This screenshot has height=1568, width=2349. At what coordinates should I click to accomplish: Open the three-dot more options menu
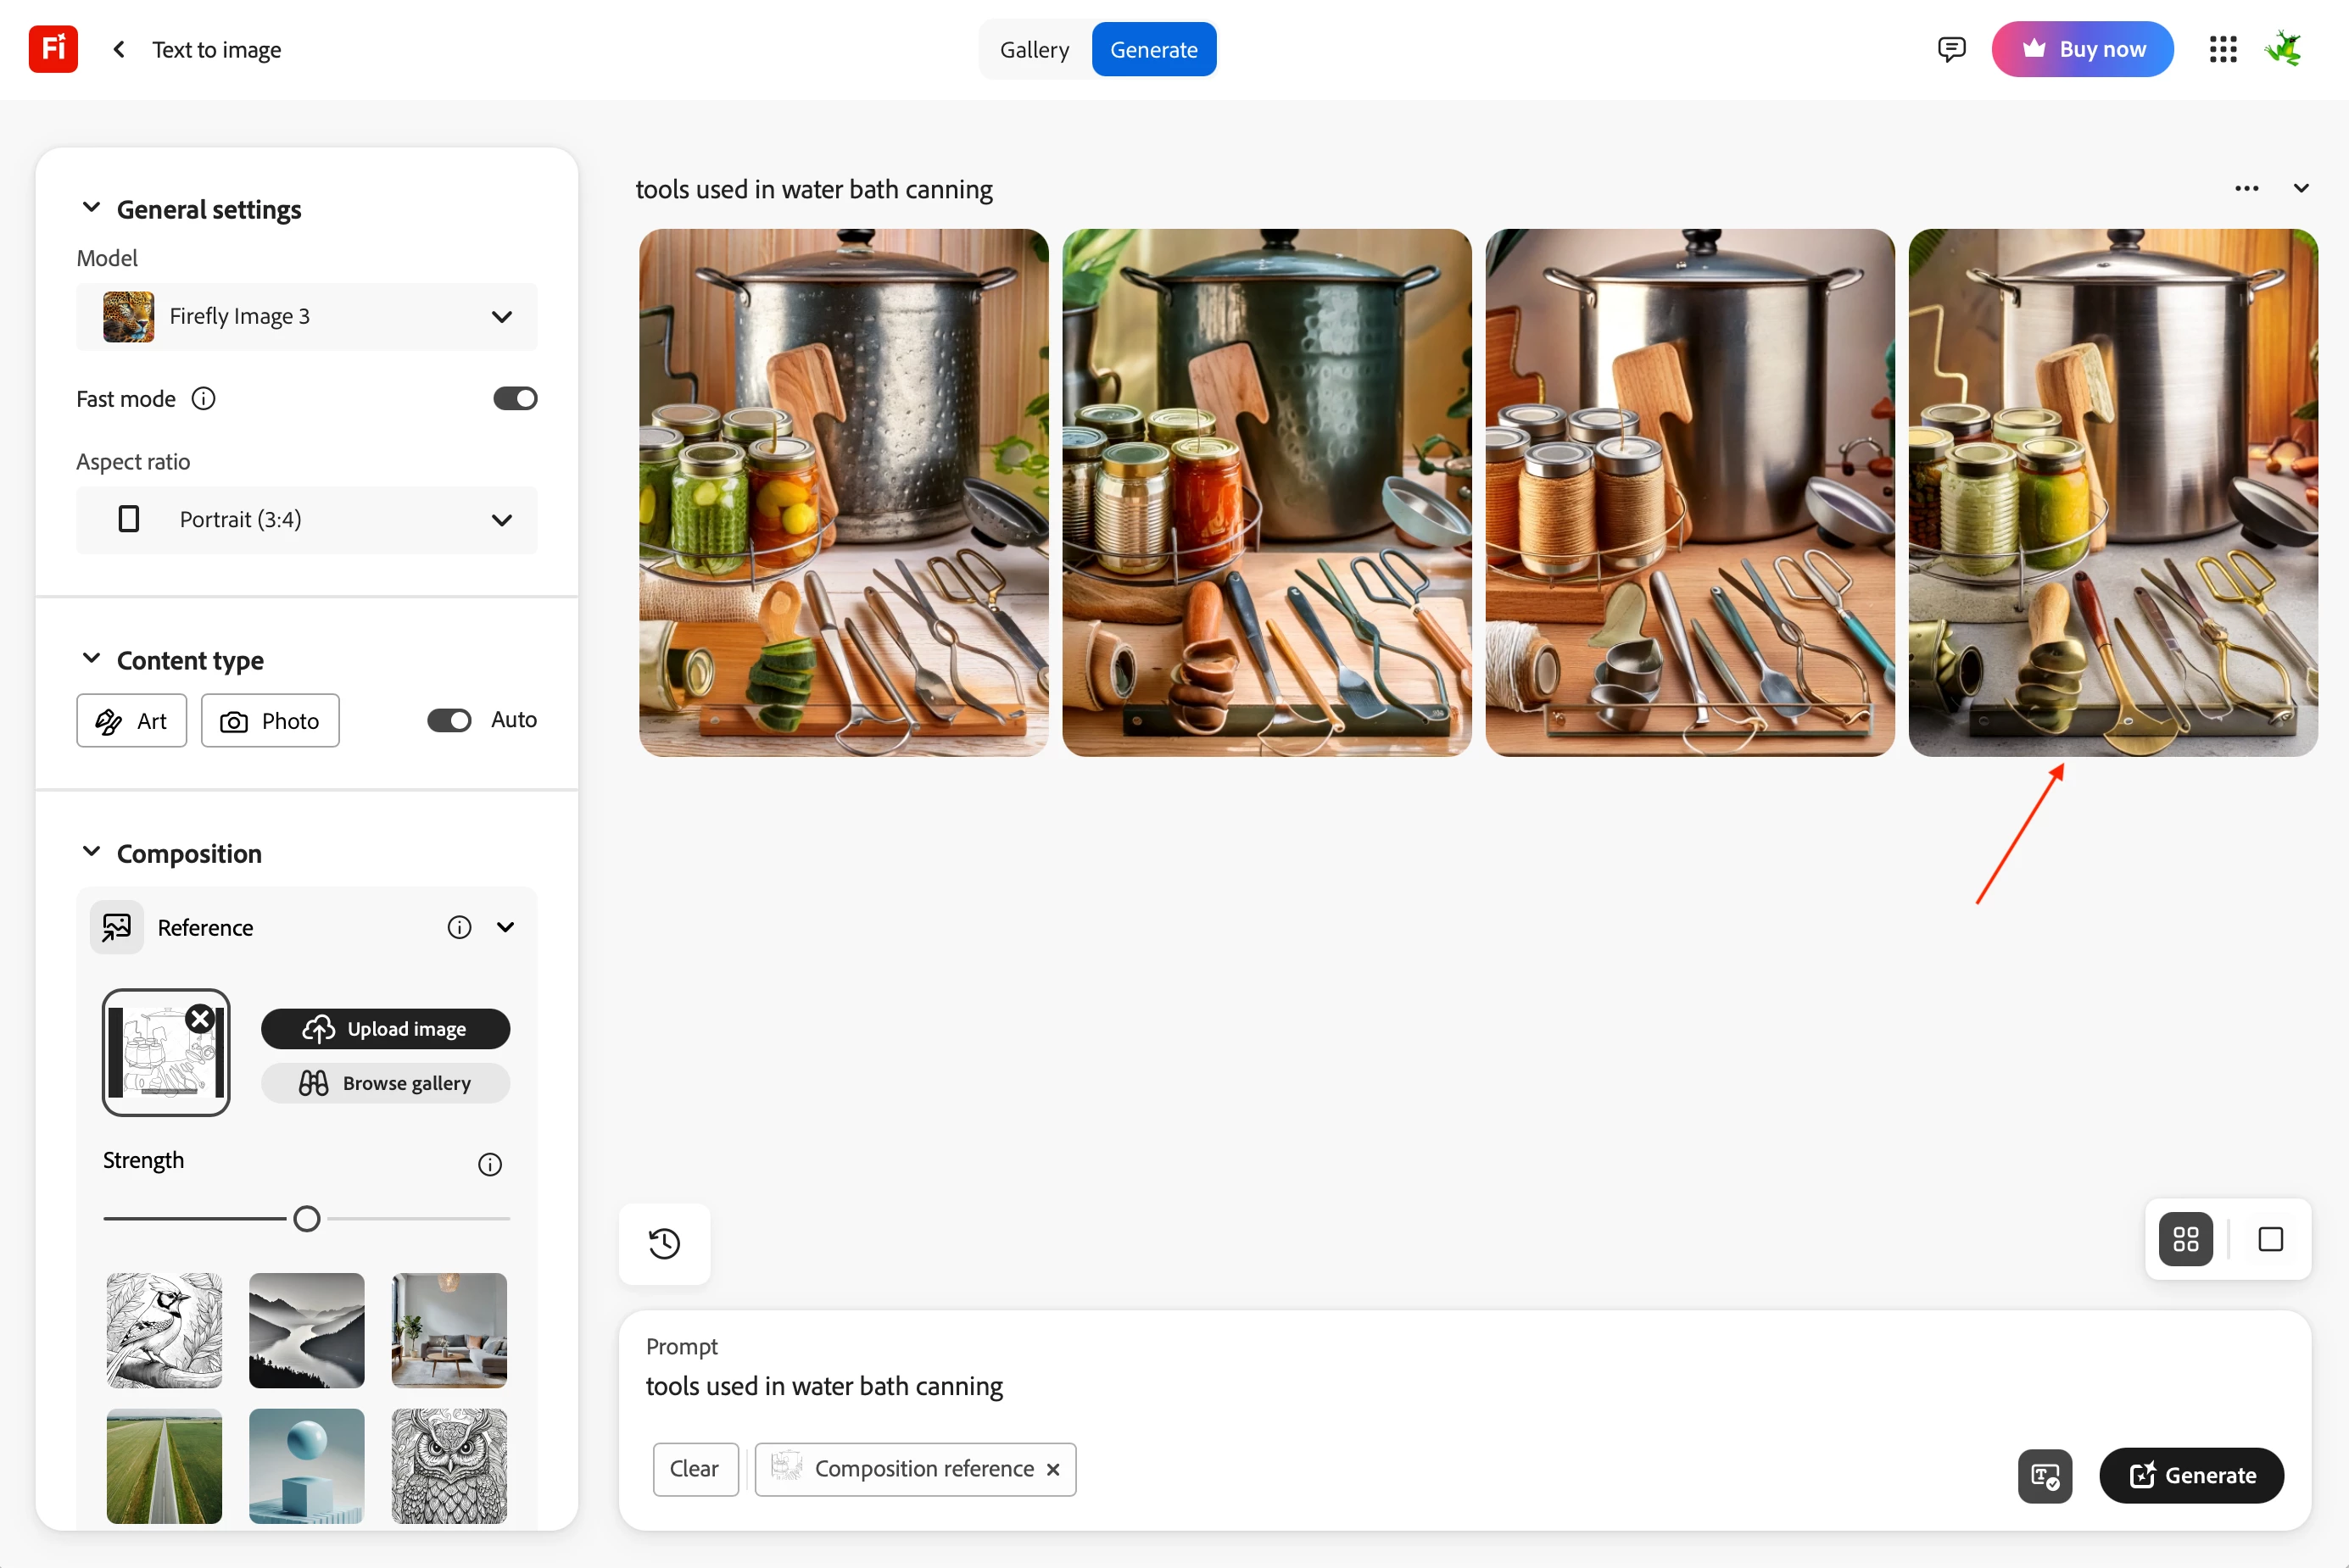tap(2246, 188)
